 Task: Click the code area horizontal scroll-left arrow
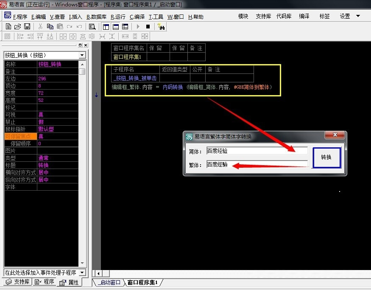coord(98,273)
